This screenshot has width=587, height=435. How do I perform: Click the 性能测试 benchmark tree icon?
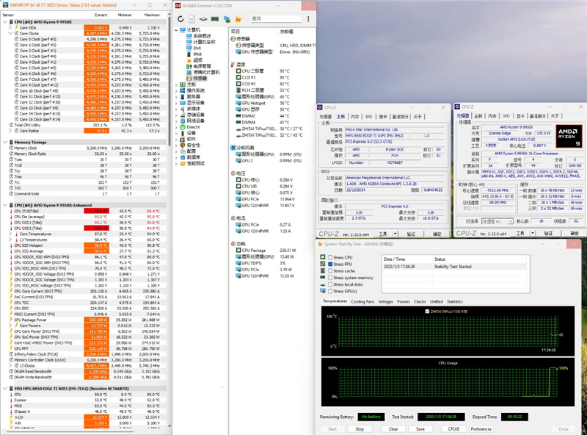click(183, 163)
